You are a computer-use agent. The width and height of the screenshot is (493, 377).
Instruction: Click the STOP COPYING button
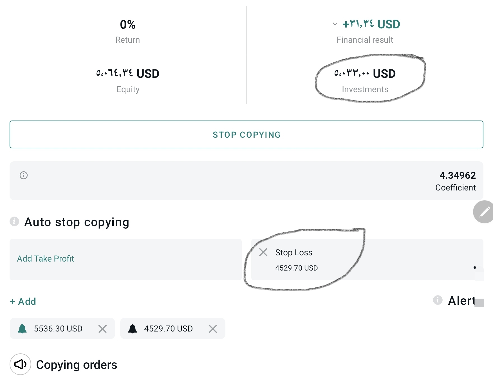246,135
